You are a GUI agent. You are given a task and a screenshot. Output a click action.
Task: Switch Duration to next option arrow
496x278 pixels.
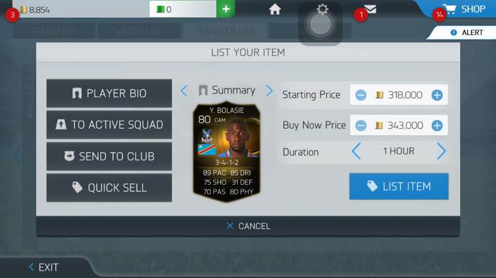pos(441,151)
